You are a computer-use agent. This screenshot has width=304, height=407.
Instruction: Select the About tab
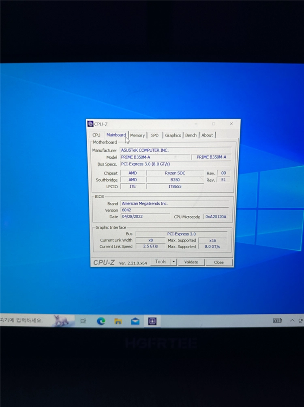(207, 135)
